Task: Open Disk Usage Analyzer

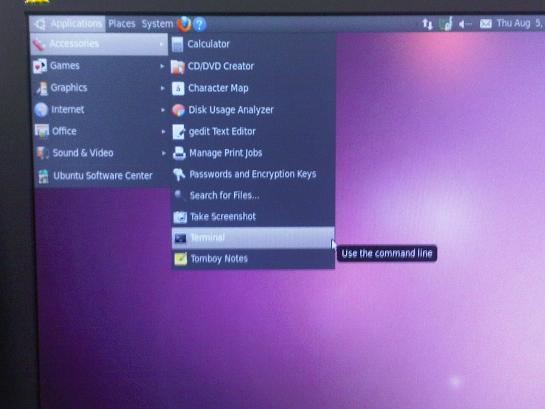Action: [253, 110]
